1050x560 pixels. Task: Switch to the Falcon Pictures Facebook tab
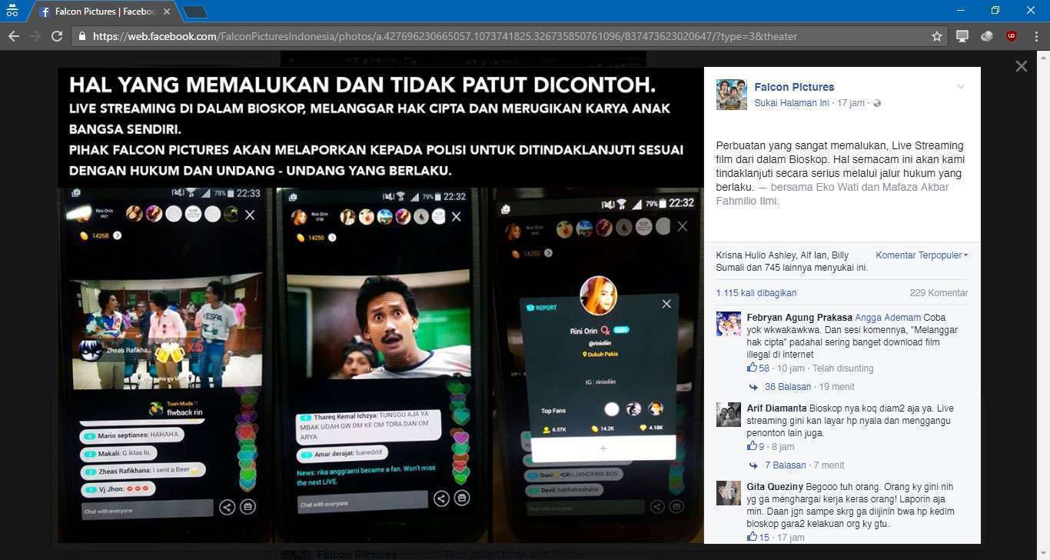click(x=100, y=12)
